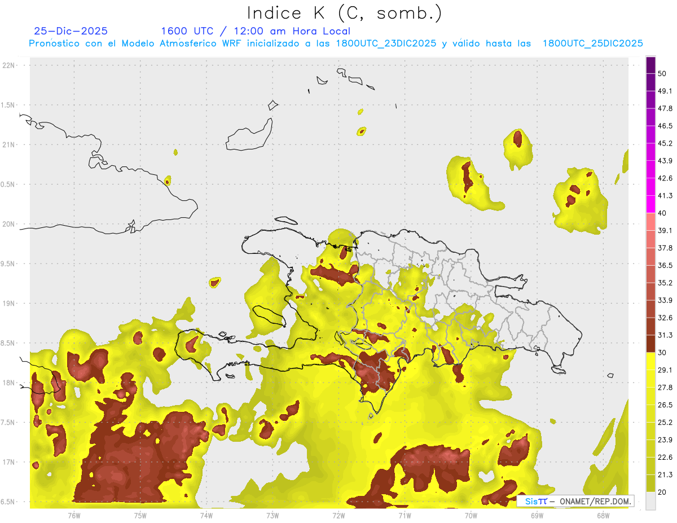
Task: Click the colorbar label "21.3"
Action: tap(666, 474)
